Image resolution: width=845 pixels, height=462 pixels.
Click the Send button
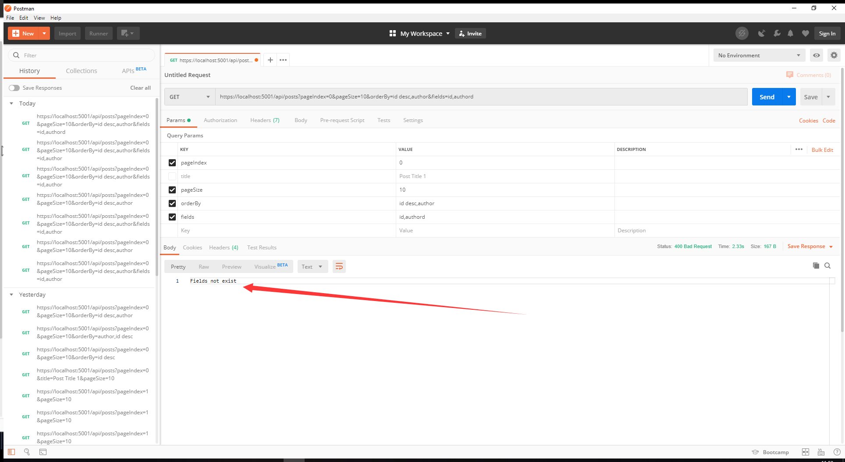[767, 97]
